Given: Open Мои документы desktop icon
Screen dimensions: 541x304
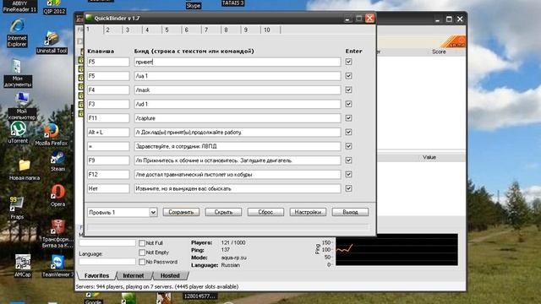Looking at the screenshot, I should coord(18,73).
